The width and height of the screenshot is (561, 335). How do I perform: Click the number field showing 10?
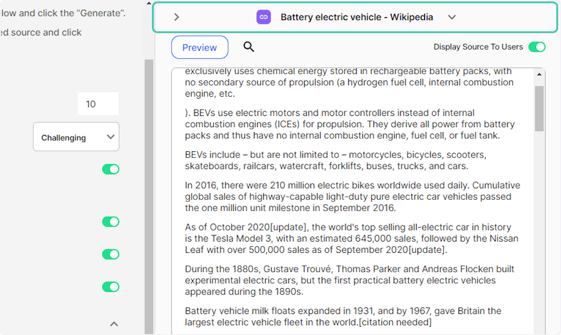click(98, 104)
